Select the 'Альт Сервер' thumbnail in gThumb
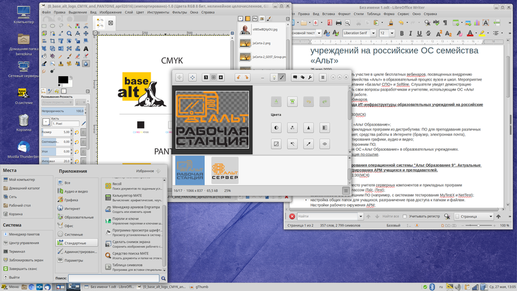Viewport: 517px width, 291px height. pyautogui.click(x=225, y=170)
